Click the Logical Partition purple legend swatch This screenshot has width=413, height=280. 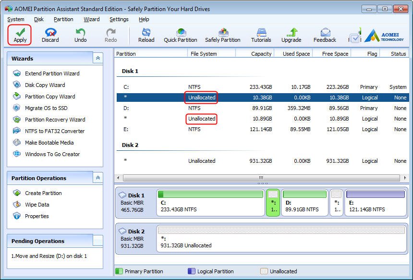(x=192, y=271)
